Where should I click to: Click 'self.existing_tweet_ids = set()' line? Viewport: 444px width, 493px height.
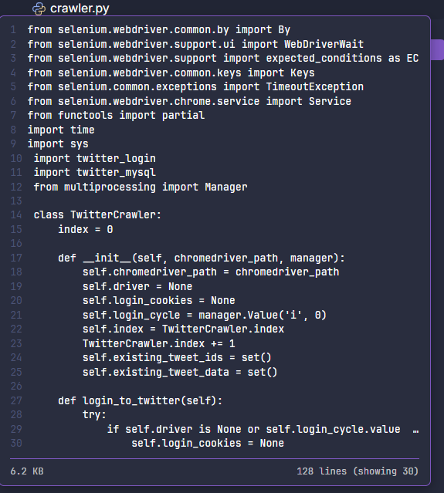[x=177, y=358]
